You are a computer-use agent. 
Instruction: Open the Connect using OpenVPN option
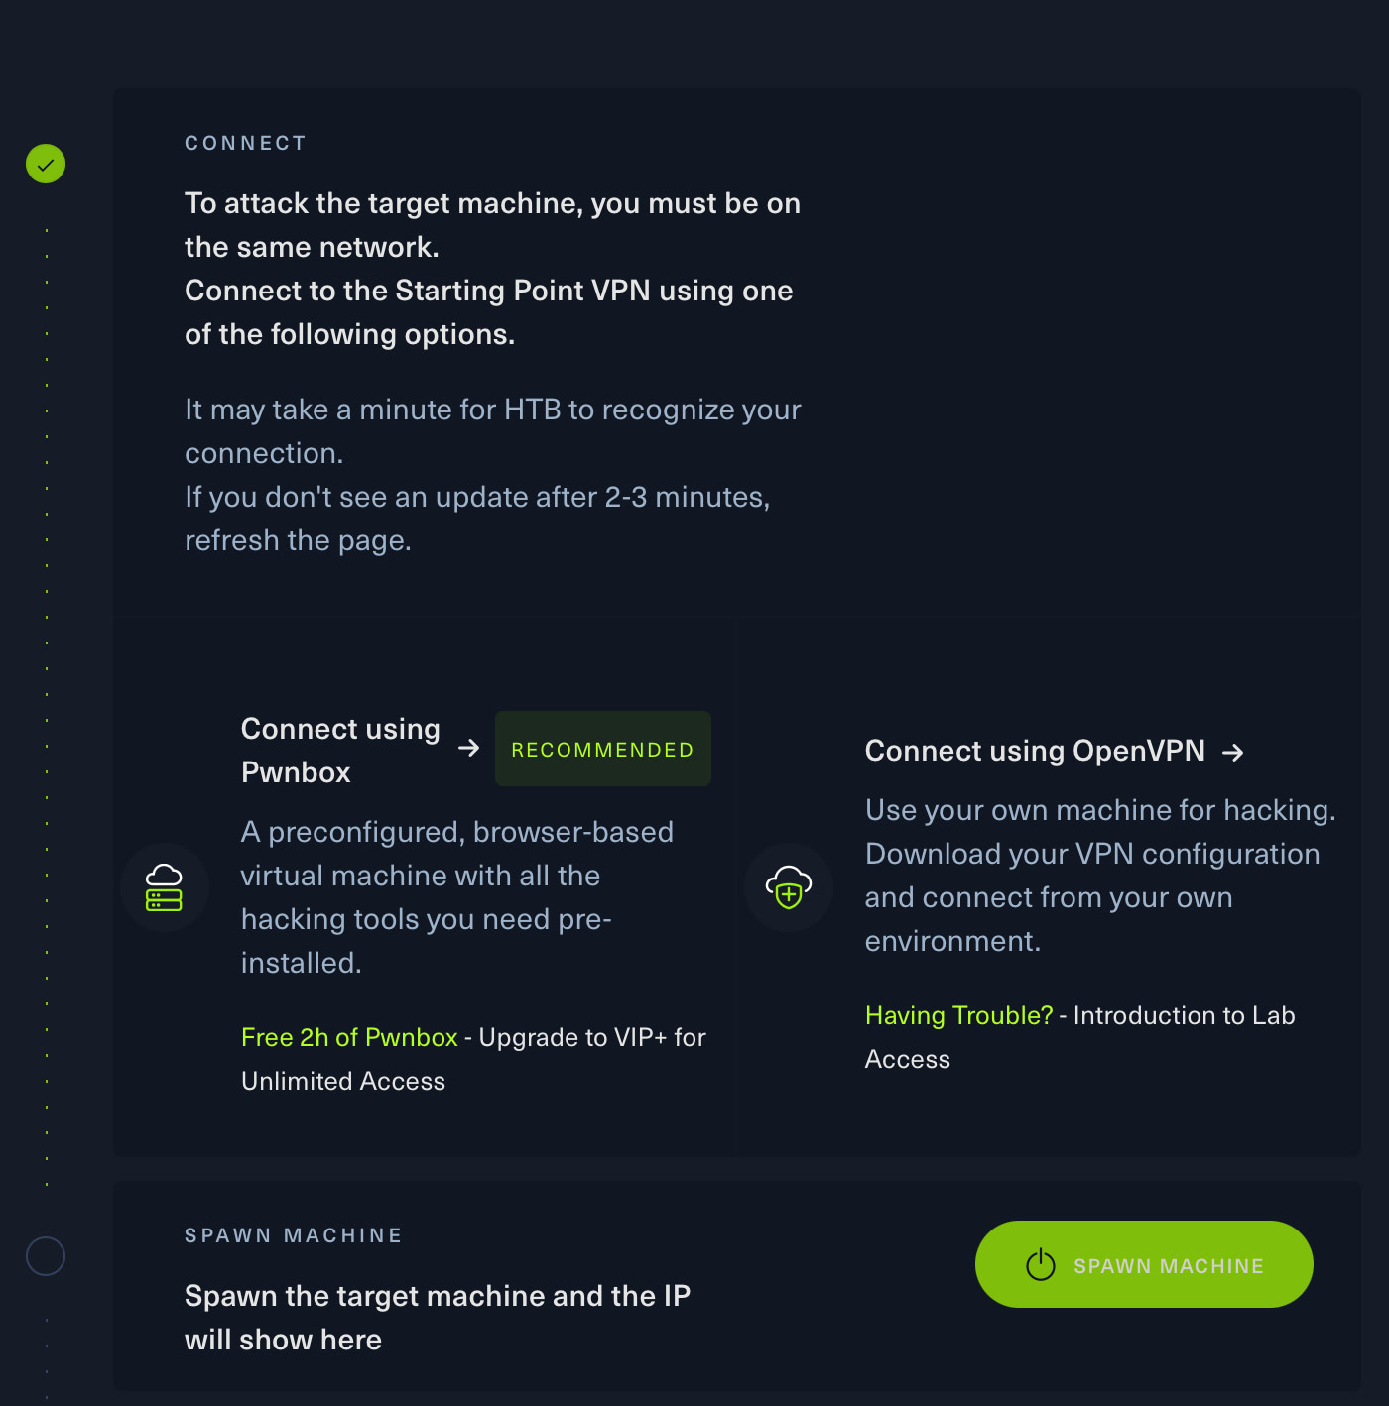[1035, 751]
